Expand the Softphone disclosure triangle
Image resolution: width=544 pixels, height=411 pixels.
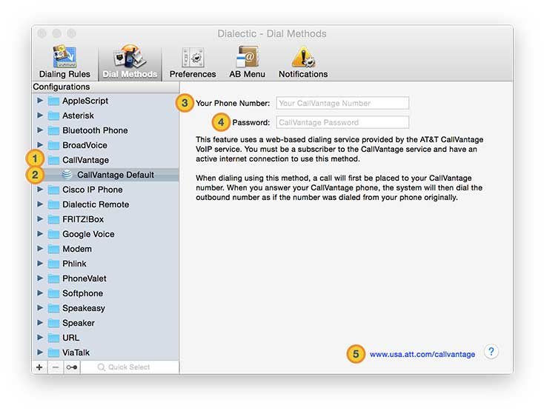40,293
